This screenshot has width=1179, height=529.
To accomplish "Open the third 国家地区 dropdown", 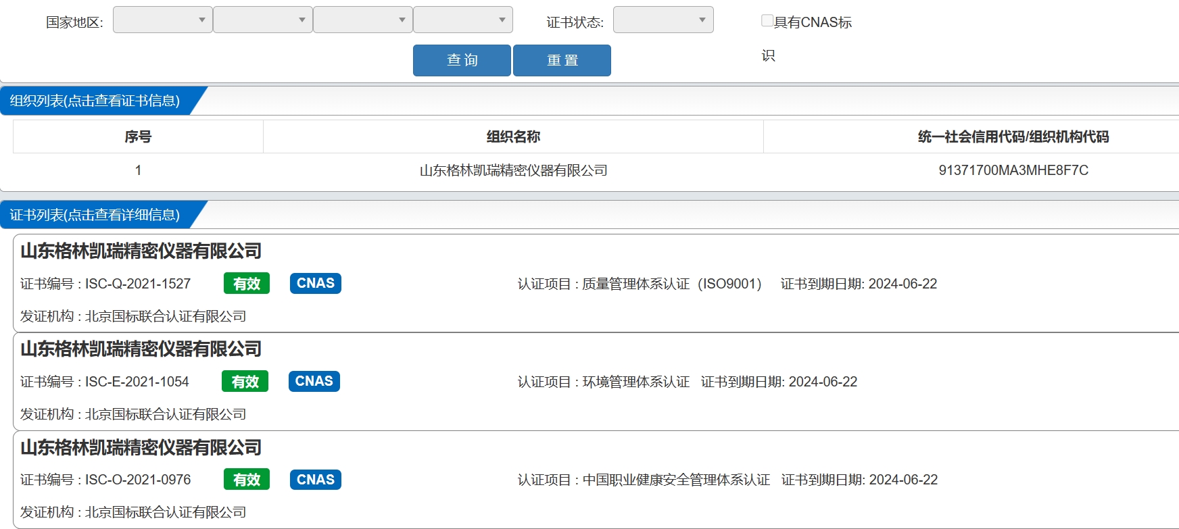I will [x=363, y=20].
